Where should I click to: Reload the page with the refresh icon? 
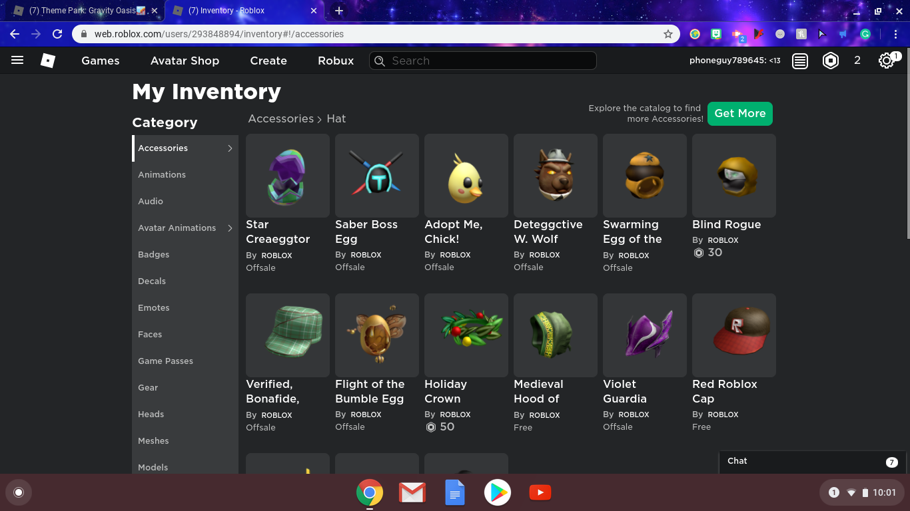coord(57,34)
